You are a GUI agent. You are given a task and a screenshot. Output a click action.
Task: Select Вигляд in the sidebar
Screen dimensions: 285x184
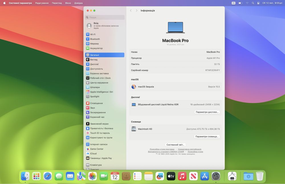click(x=105, y=59)
